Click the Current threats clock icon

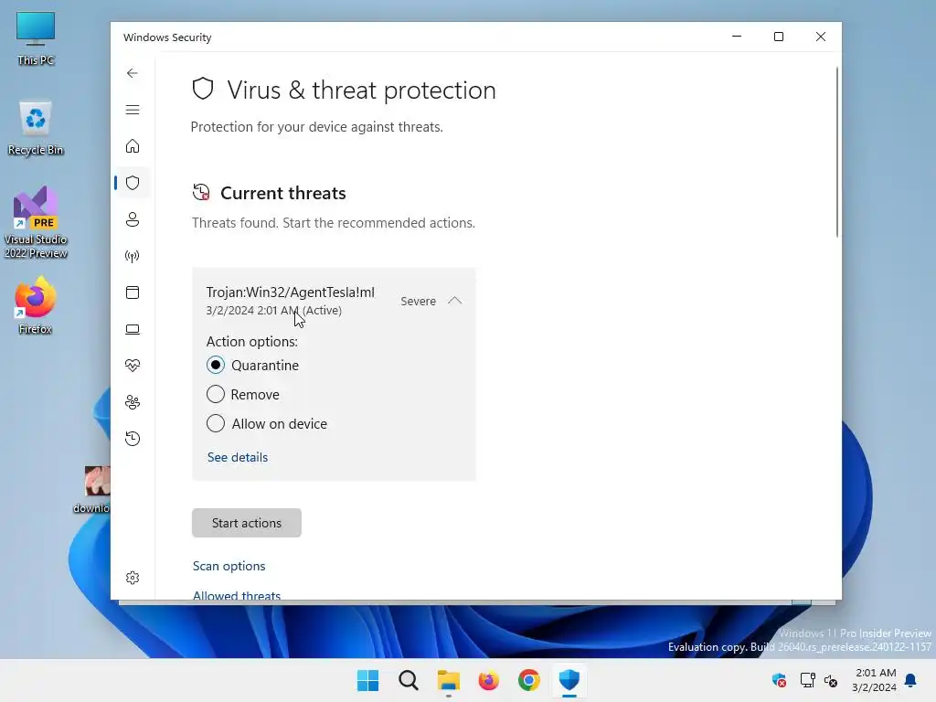coord(201,192)
